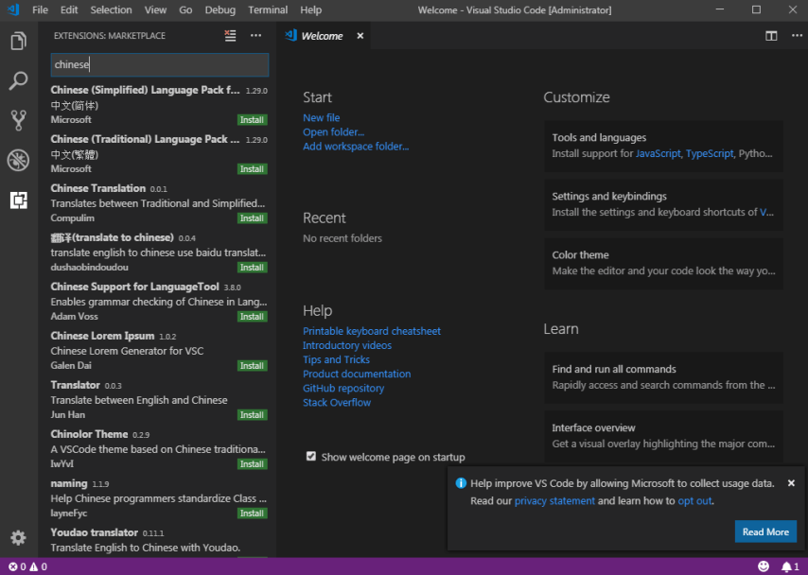Open Tips and Tricks link
Screen dimensions: 808x575
(336, 359)
